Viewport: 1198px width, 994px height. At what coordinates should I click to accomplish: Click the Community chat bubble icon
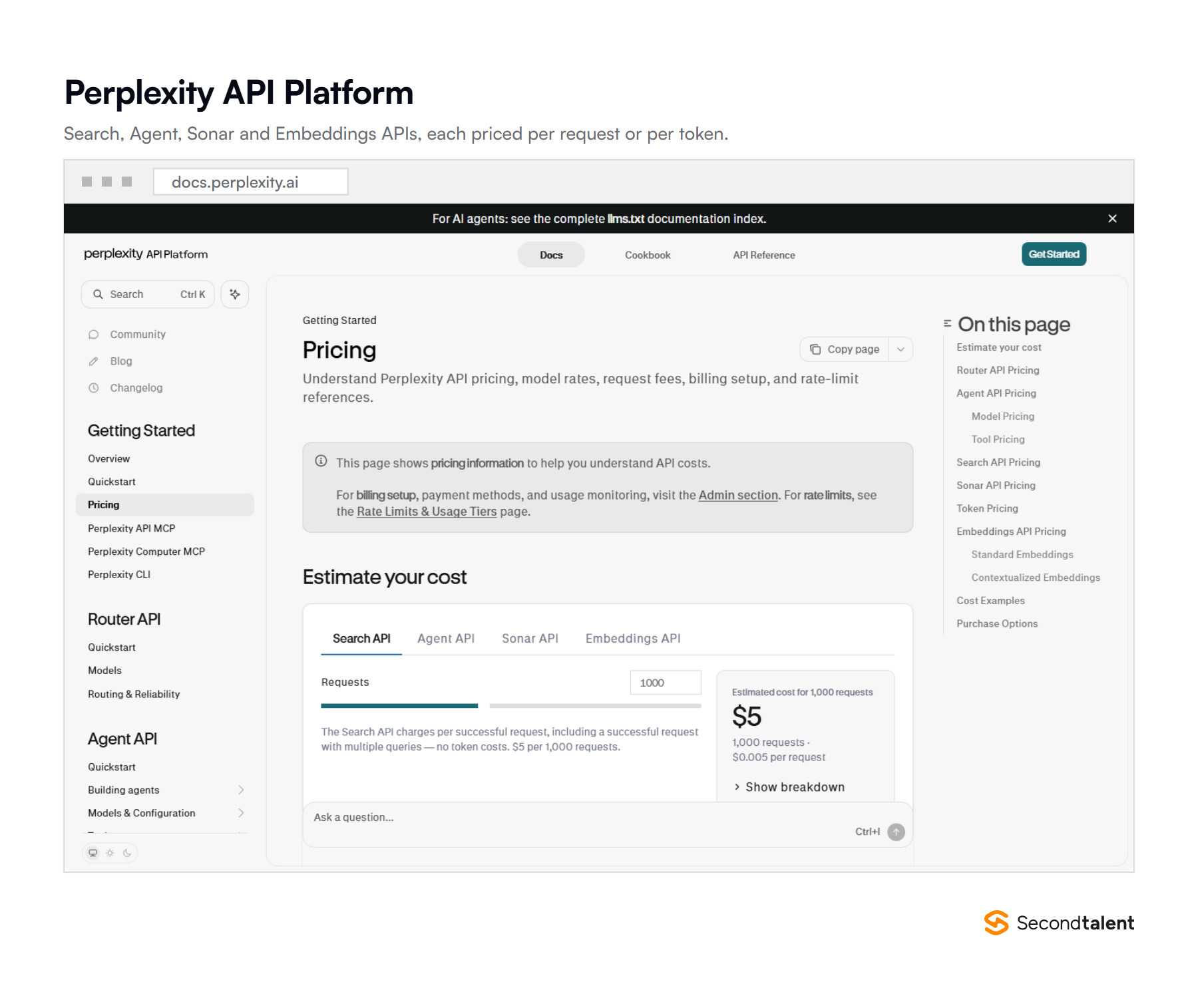(94, 335)
